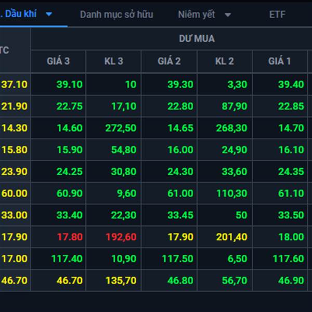The height and width of the screenshot is (312, 312).
Task: Click bid price 117.40
Action: (x=67, y=258)
